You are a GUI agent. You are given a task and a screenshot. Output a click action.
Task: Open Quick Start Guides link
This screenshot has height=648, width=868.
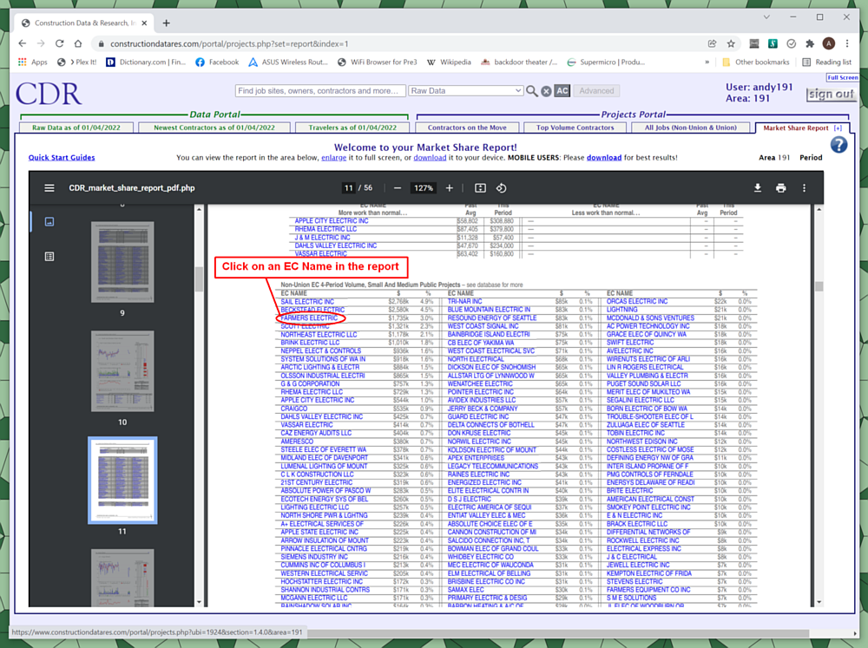[x=62, y=158]
